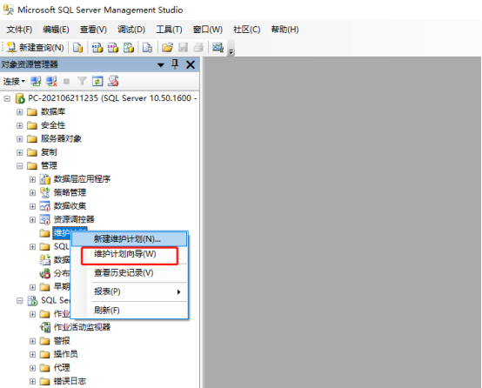
Task: Pin the 对象资源管理器 panel
Action: tap(175, 64)
